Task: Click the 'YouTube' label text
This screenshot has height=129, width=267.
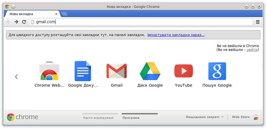Action: pyautogui.click(x=183, y=85)
